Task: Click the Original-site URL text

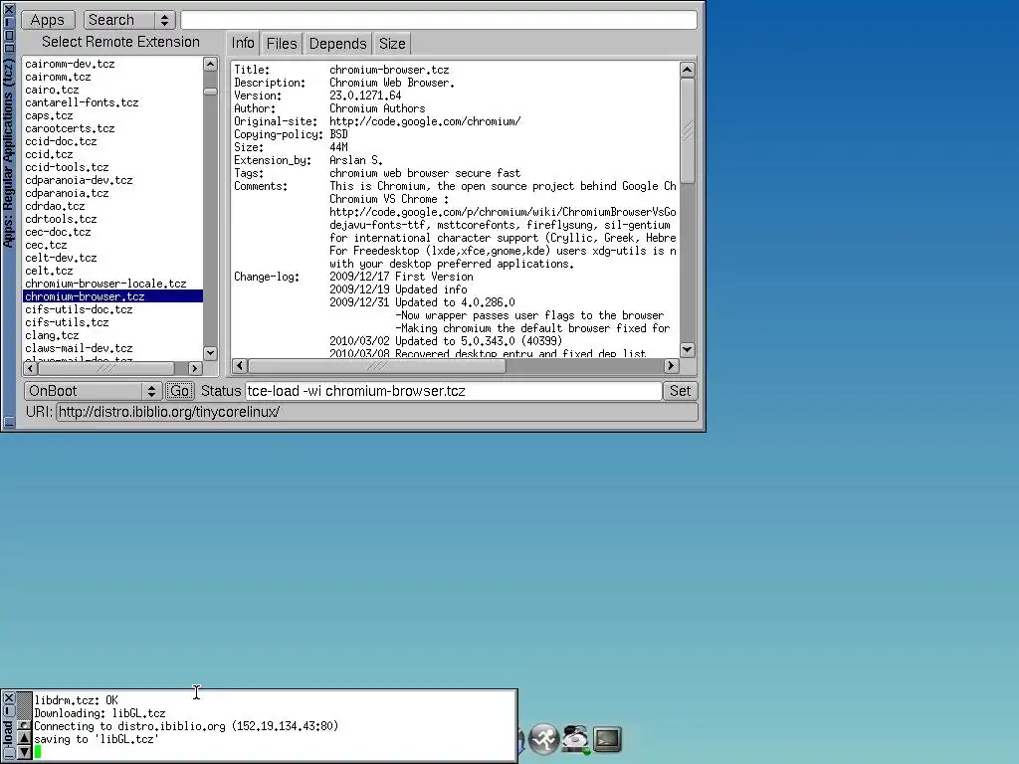Action: point(425,121)
